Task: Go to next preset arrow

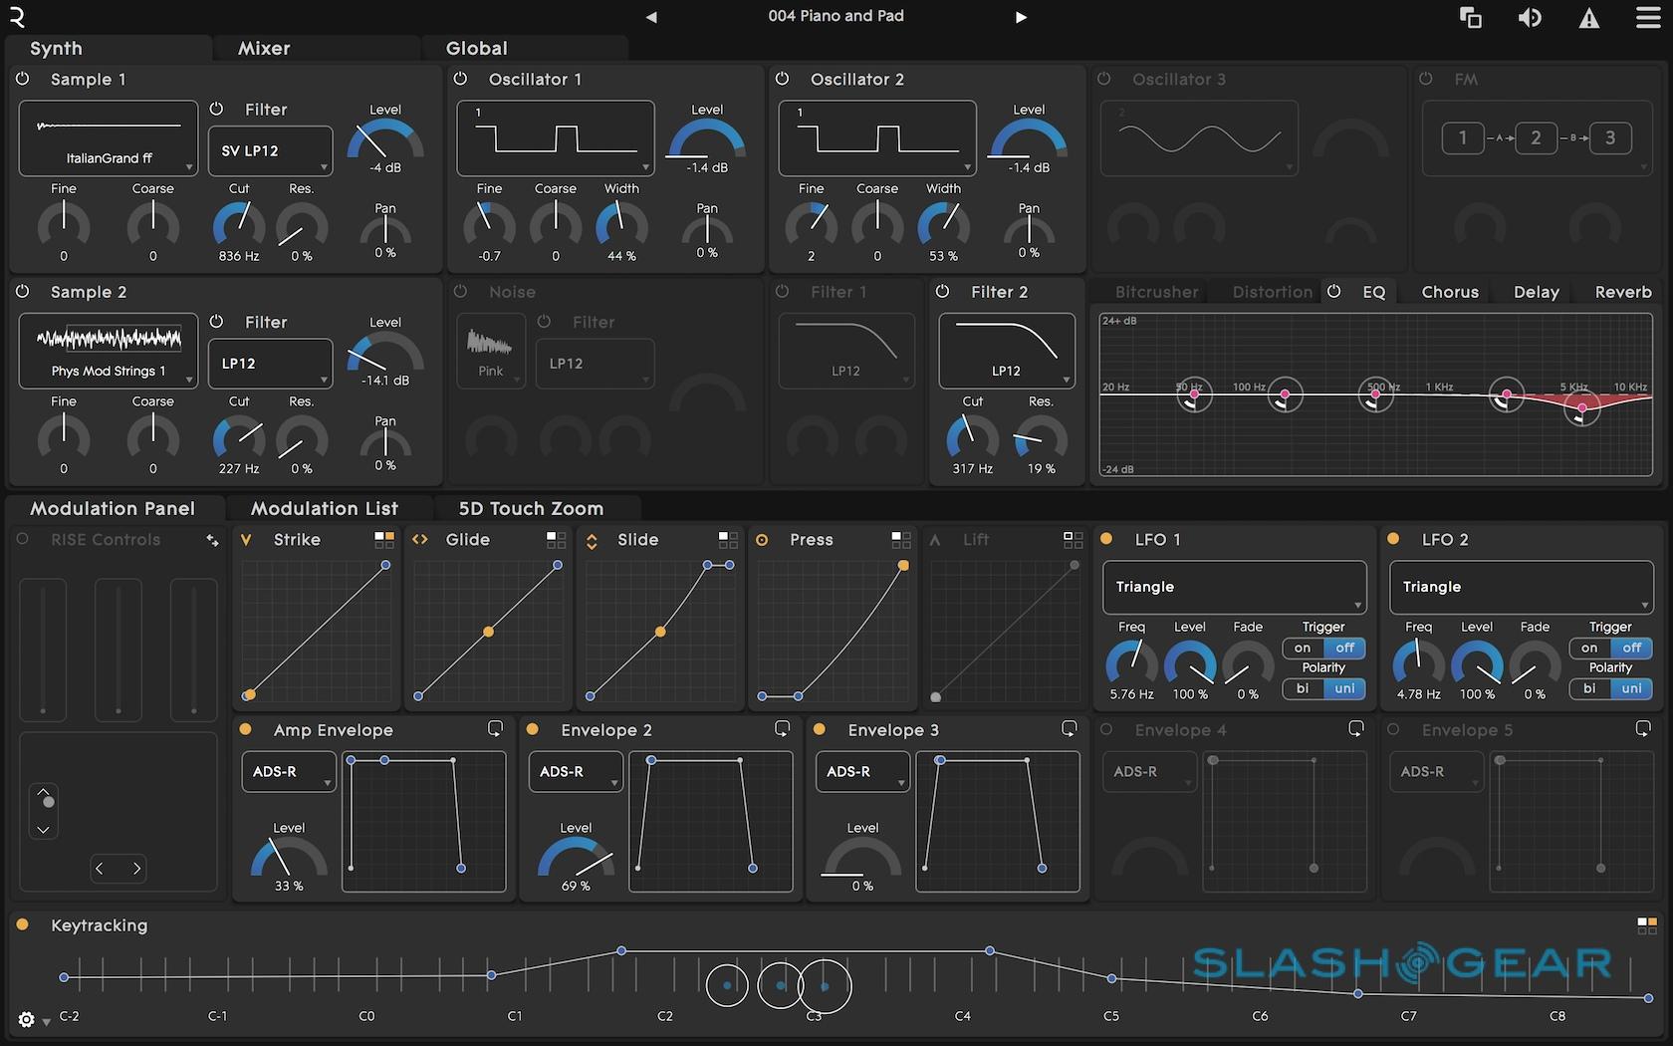Action: 1021,17
